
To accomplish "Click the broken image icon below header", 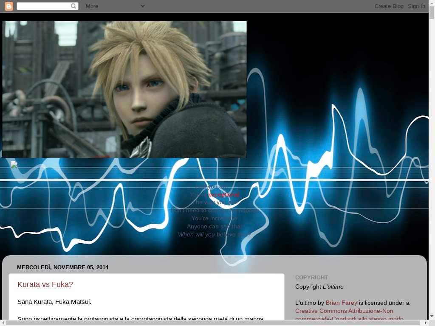I will [14, 164].
